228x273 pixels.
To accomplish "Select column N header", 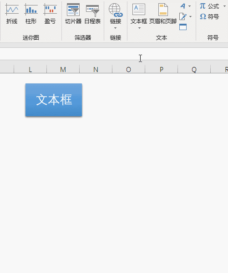I will point(96,69).
